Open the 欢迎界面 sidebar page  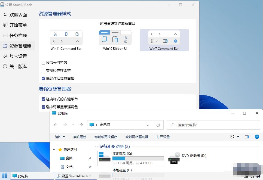(x=18, y=15)
